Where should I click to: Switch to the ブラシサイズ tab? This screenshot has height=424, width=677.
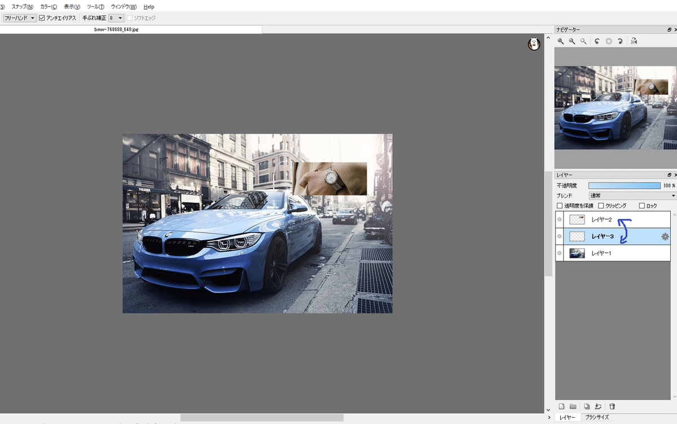(x=597, y=417)
